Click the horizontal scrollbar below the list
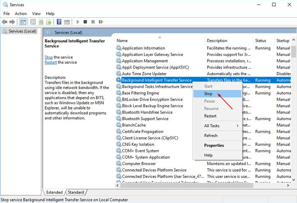Image resolution: width=297 pixels, height=203 pixels. pyautogui.click(x=186, y=185)
